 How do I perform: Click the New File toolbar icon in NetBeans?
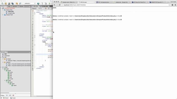[2, 4]
